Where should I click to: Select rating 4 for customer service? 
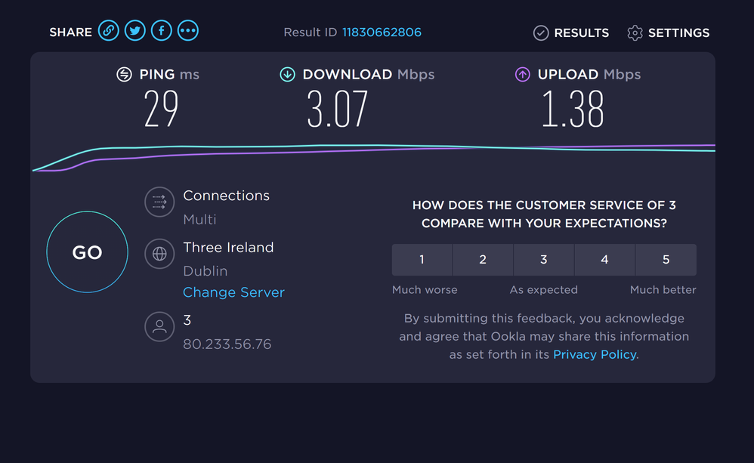604,260
